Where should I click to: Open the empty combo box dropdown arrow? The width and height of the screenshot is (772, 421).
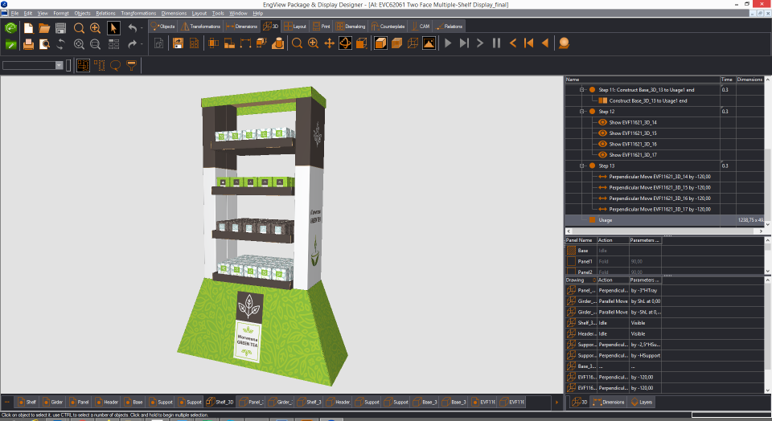59,65
